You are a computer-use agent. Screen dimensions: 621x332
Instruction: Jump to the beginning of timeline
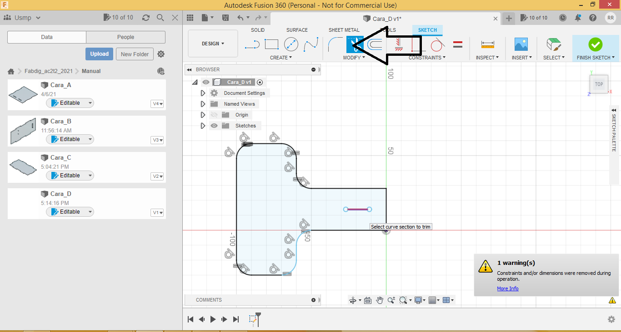coord(190,319)
